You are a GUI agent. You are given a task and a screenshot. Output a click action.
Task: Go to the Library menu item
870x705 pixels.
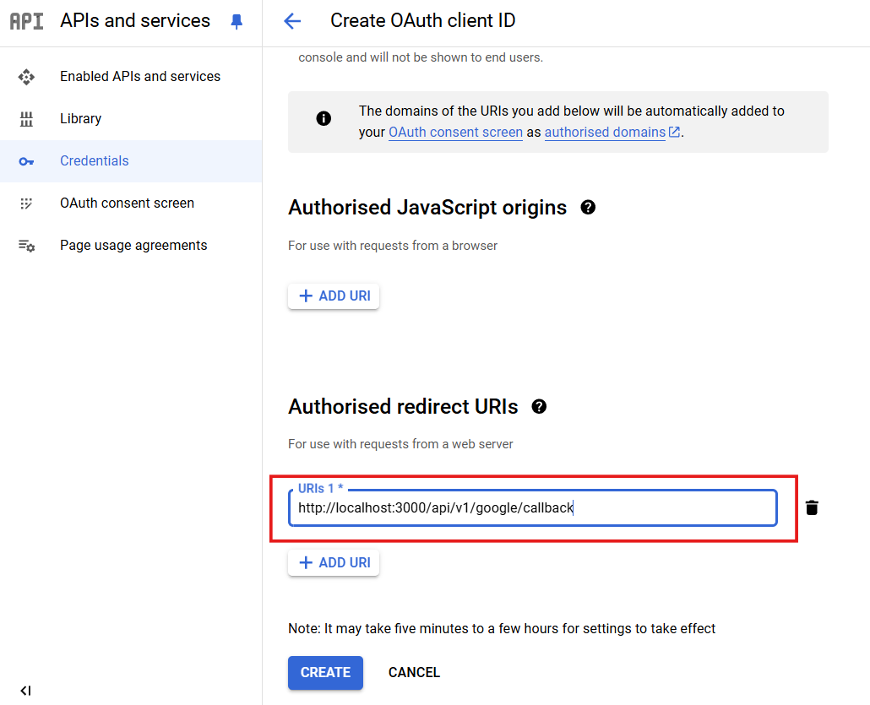[80, 119]
